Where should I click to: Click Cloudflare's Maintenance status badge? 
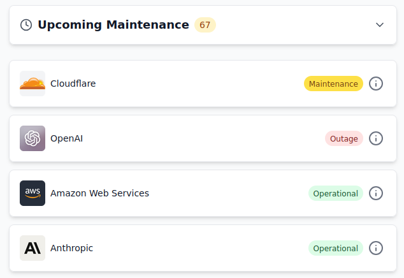333,84
